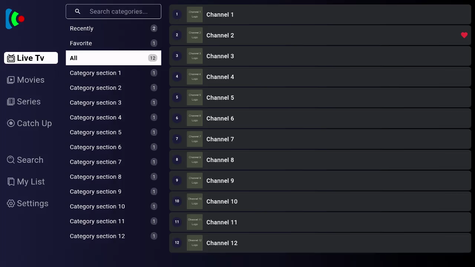Open My List bookmarks
This screenshot has height=267, width=475.
(x=26, y=182)
